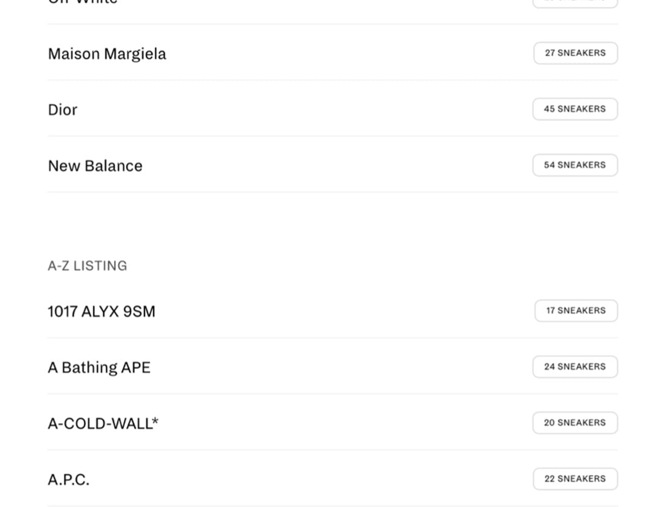The image size is (657, 507).
Task: Click the 17 Sneakers badge
Action: (x=576, y=311)
